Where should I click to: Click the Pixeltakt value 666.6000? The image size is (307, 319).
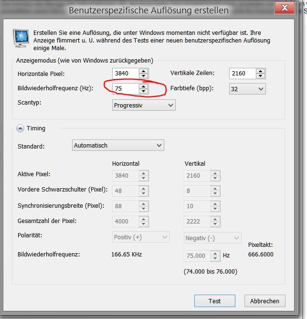(x=261, y=255)
